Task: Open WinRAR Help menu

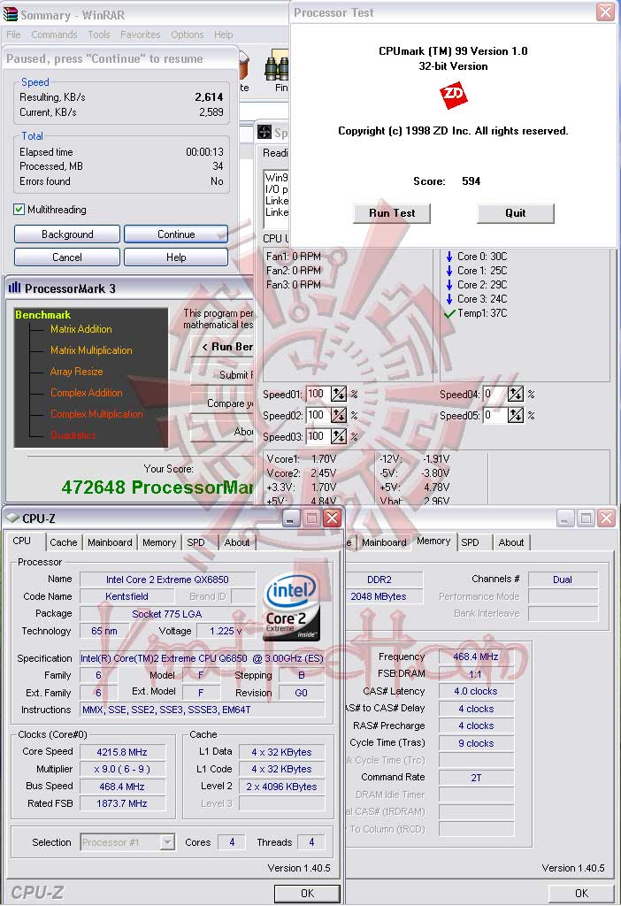Action: click(x=224, y=35)
